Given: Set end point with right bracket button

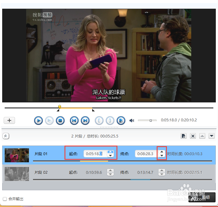Looking at the screenshot, I should pos(110,120).
